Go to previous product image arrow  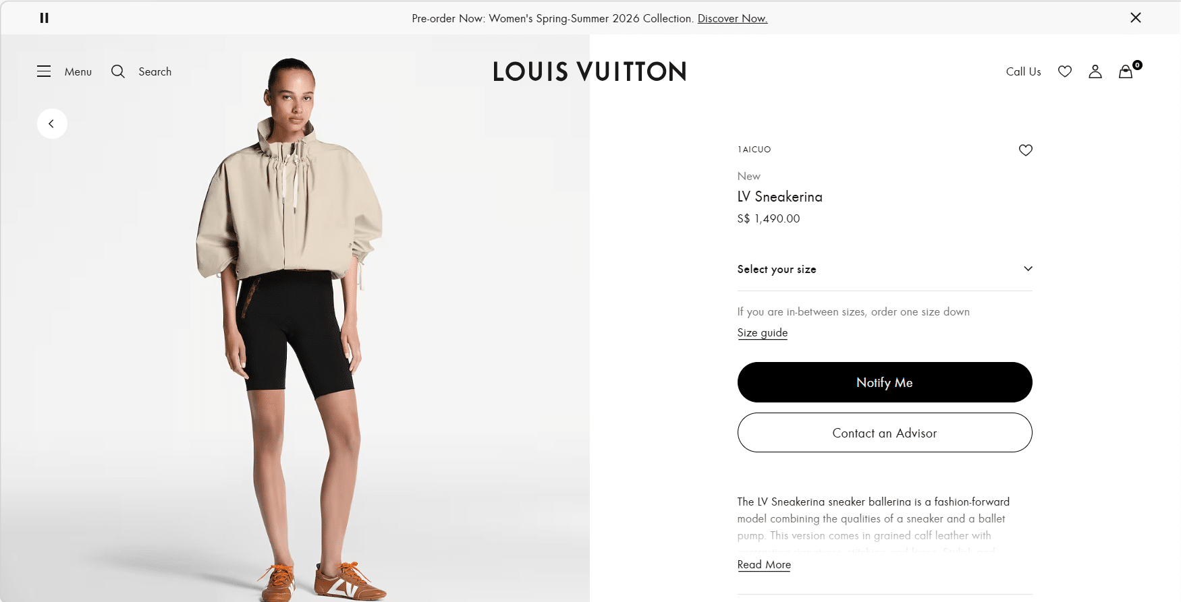click(52, 124)
